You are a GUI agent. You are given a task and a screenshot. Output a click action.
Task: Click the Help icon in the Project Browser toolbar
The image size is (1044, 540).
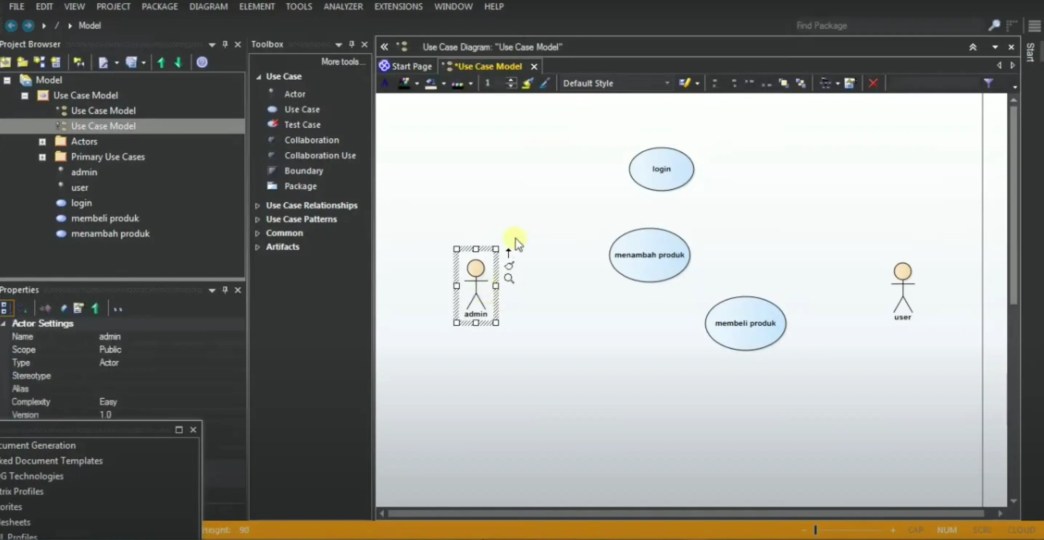tap(202, 62)
